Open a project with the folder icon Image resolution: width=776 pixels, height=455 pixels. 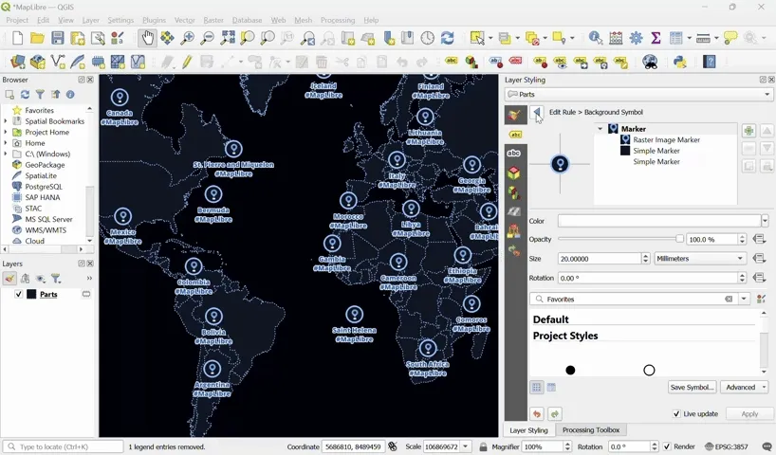[38, 38]
